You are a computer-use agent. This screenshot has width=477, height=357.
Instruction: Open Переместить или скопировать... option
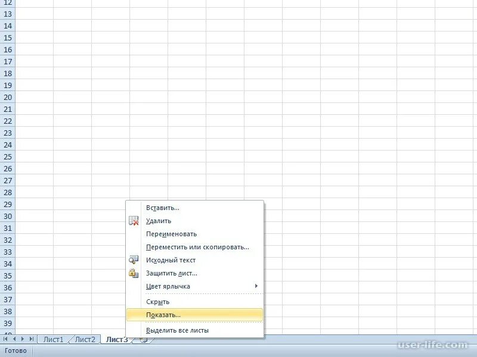coord(195,247)
